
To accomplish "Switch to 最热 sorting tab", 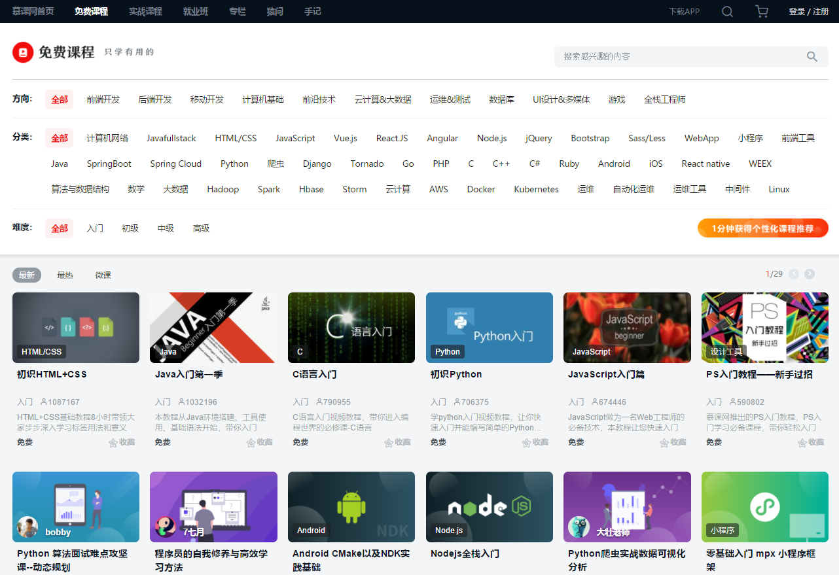I will [65, 275].
